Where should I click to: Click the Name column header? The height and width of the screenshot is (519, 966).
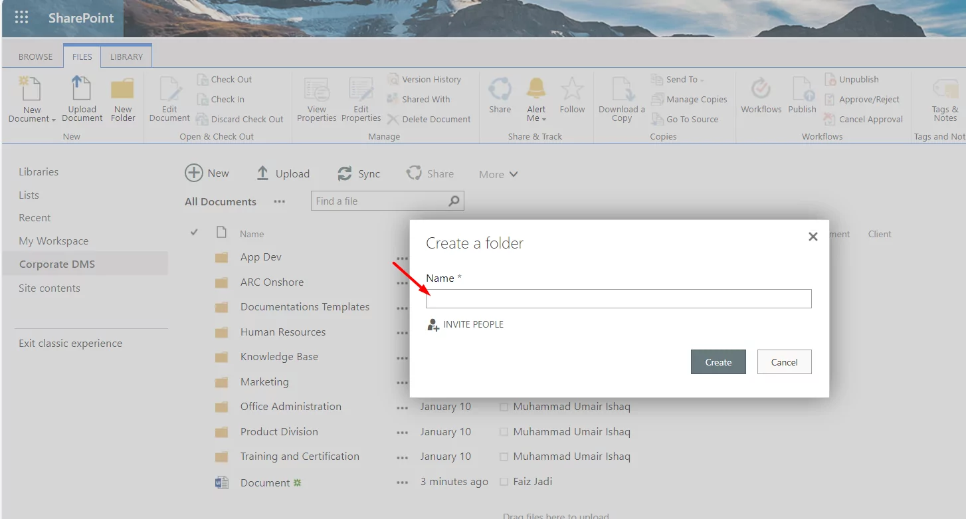point(252,234)
